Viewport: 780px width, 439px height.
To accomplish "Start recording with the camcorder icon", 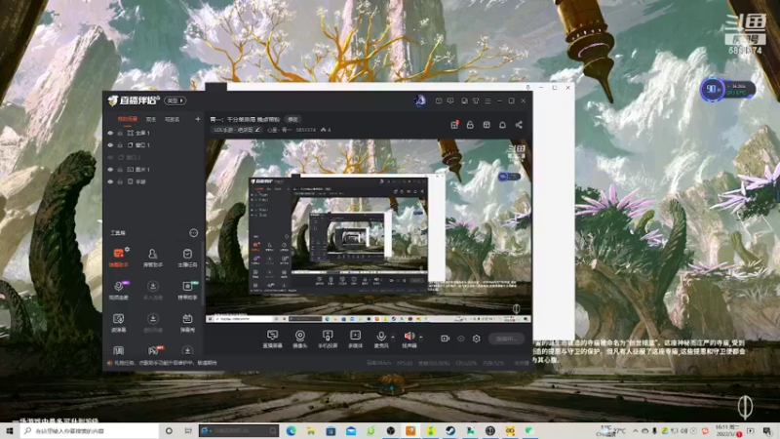I will coord(445,339).
